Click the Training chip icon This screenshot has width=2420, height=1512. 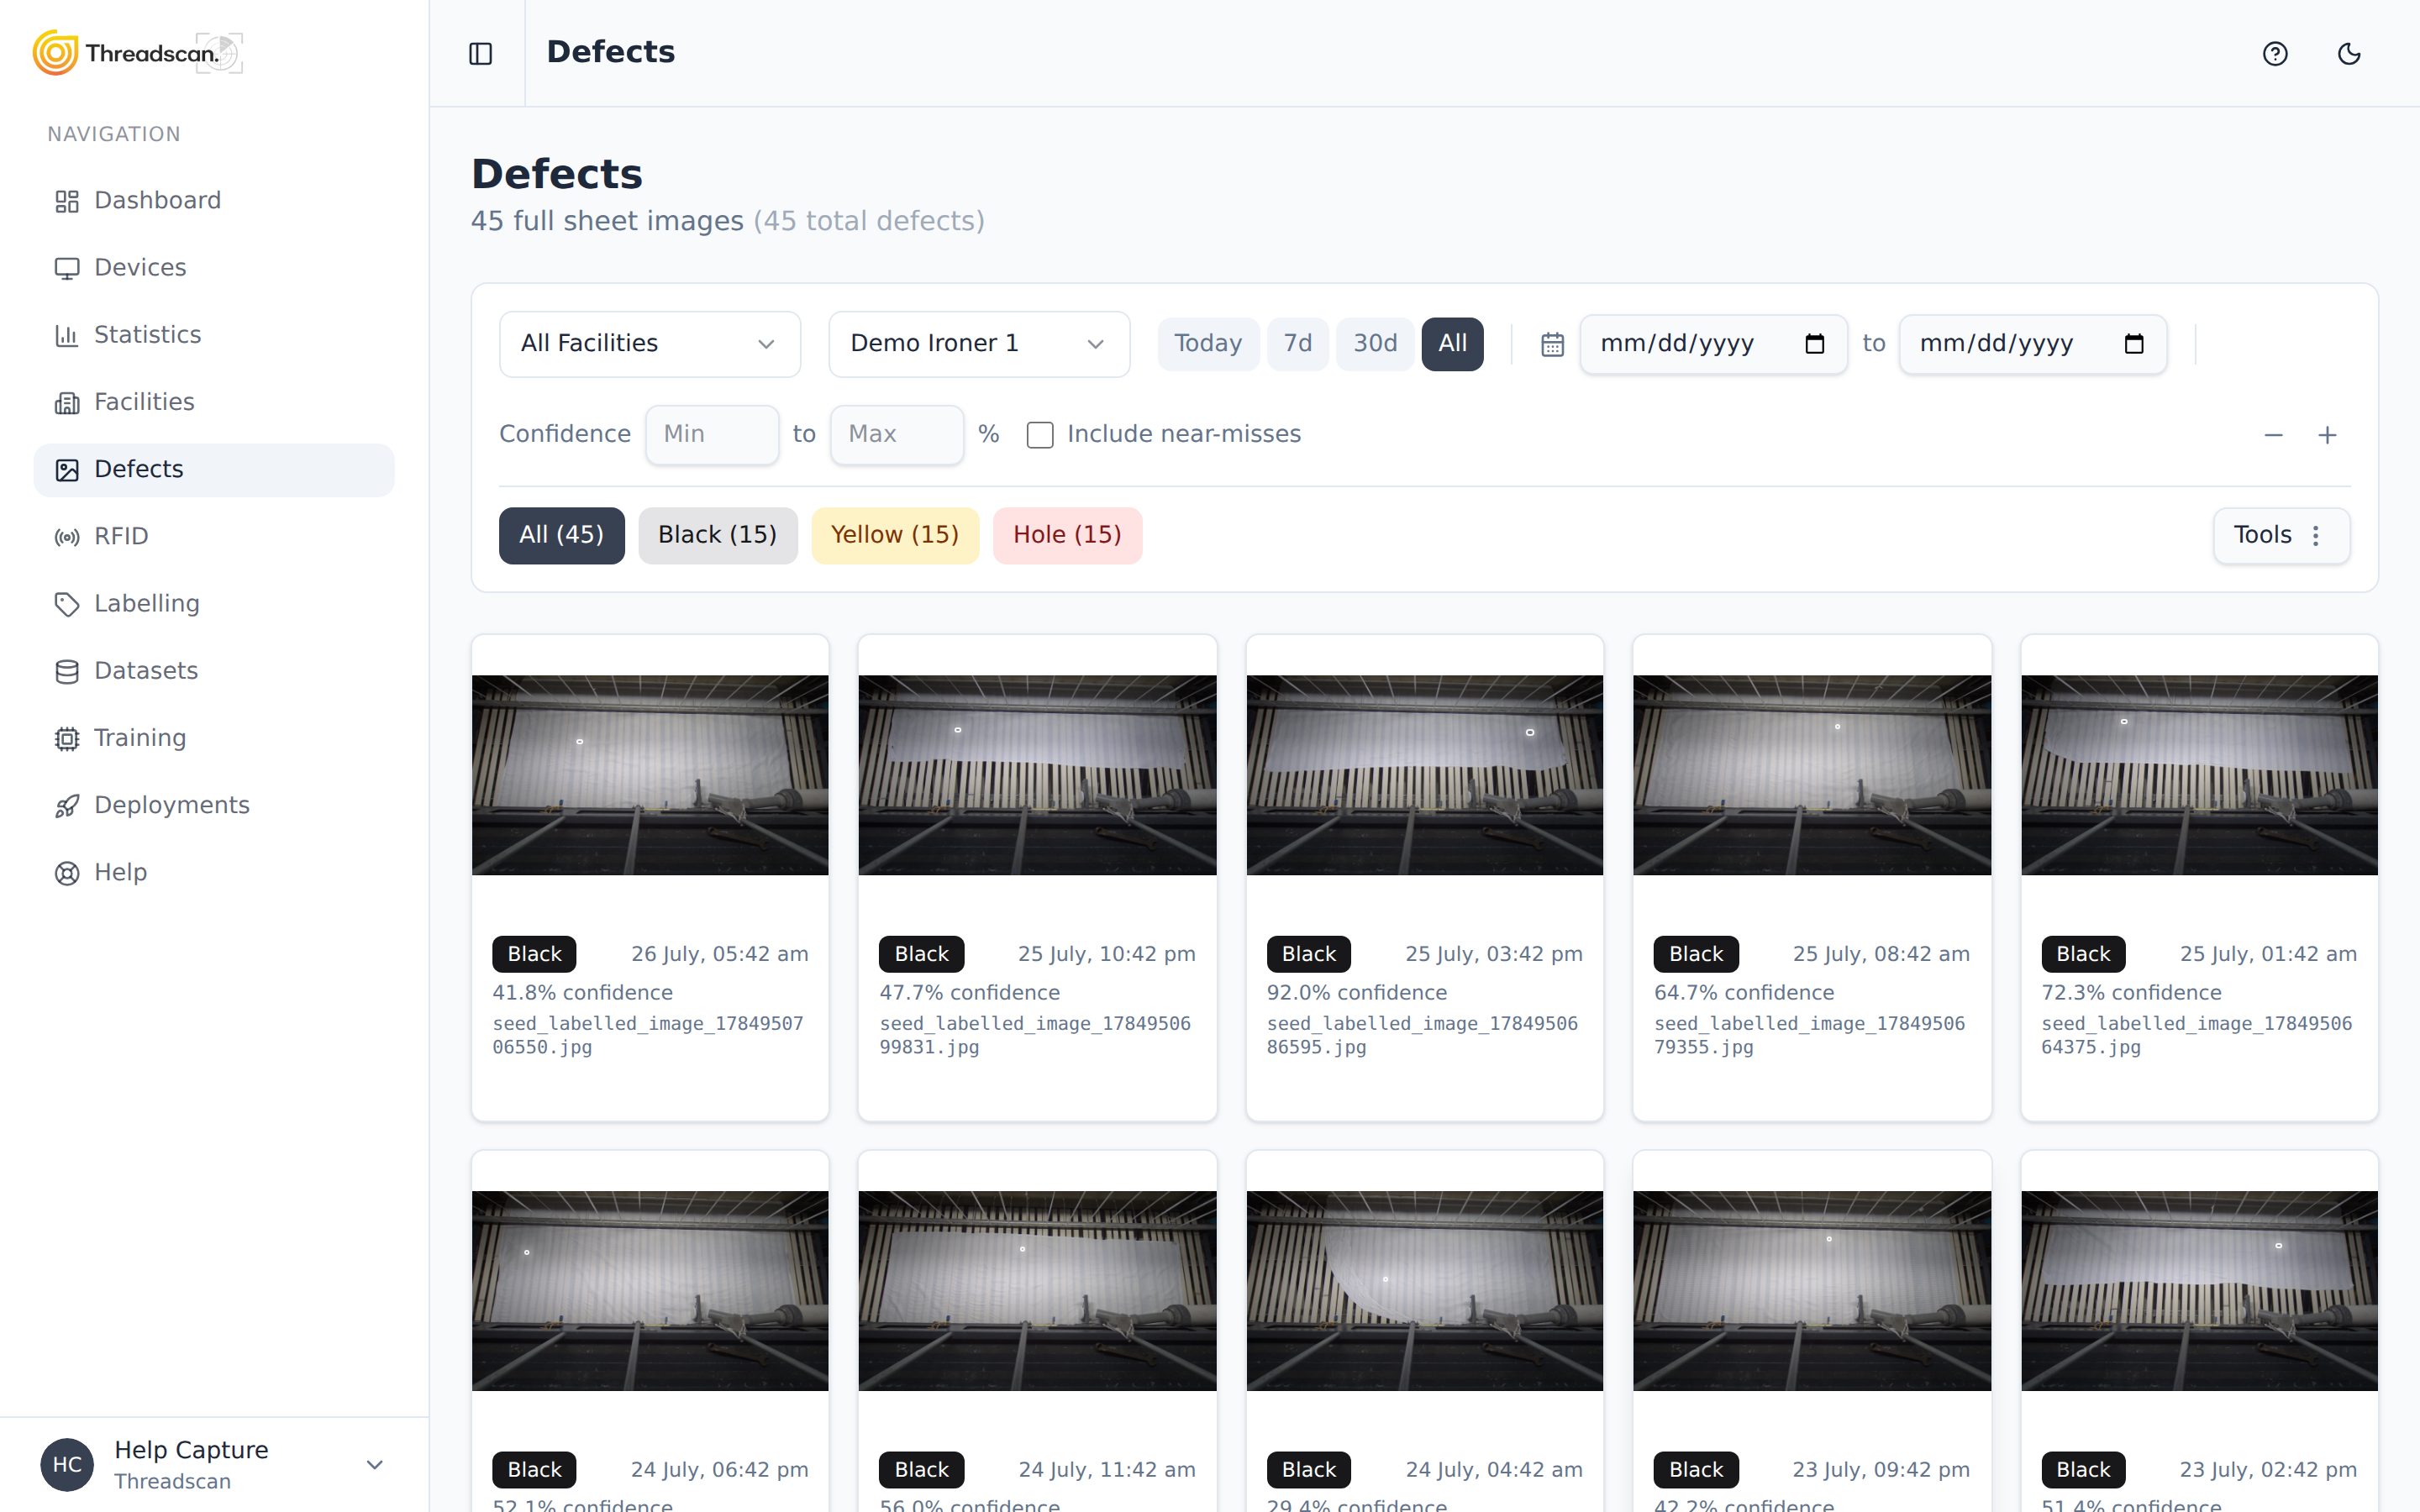point(67,738)
